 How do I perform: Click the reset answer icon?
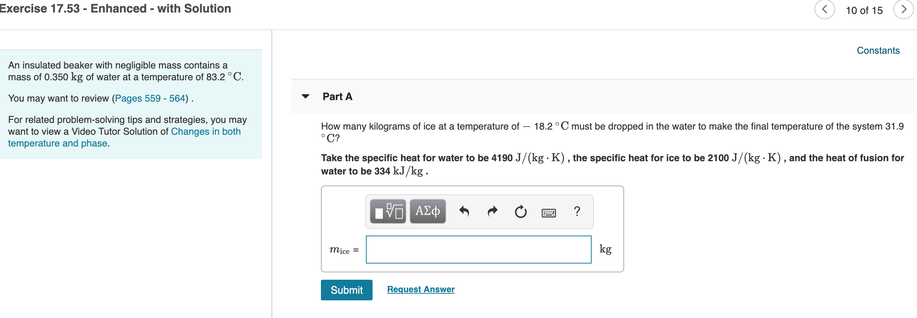(520, 211)
